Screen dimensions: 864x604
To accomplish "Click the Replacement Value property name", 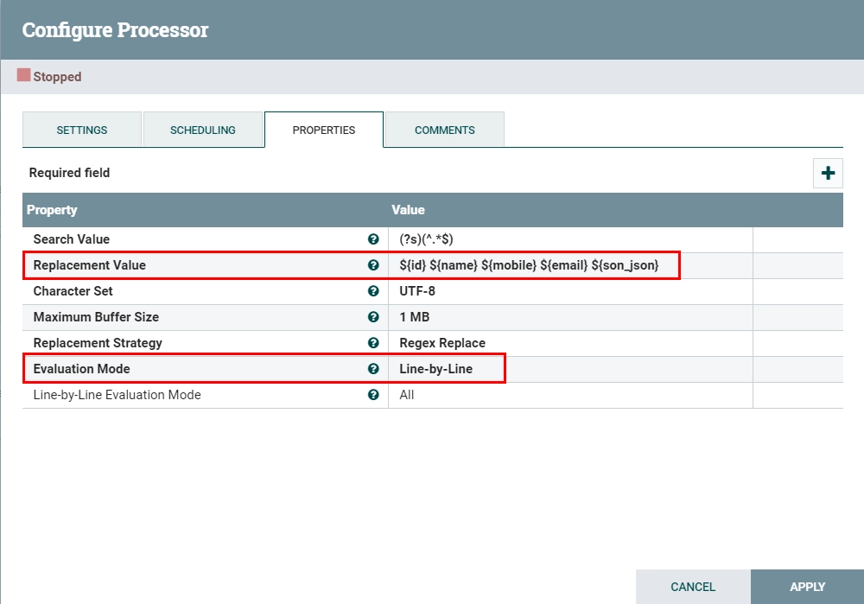I will 89,265.
